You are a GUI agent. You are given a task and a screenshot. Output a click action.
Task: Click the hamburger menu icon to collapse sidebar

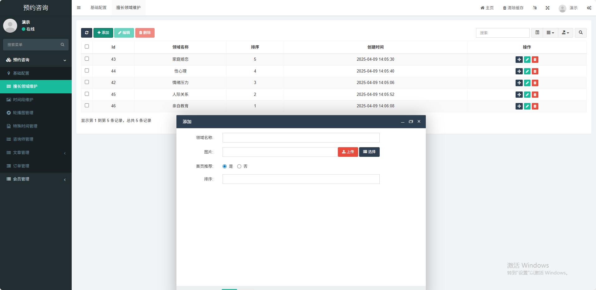[79, 8]
